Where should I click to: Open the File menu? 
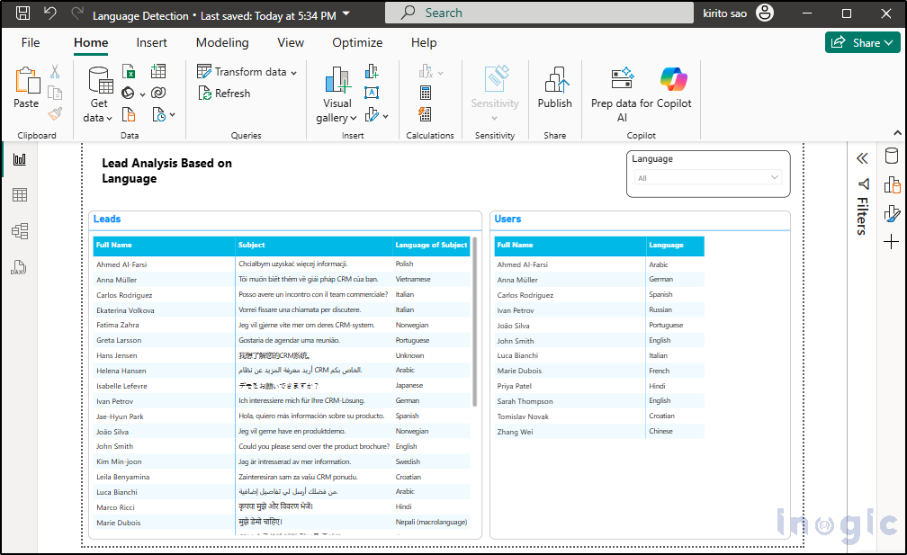point(31,43)
